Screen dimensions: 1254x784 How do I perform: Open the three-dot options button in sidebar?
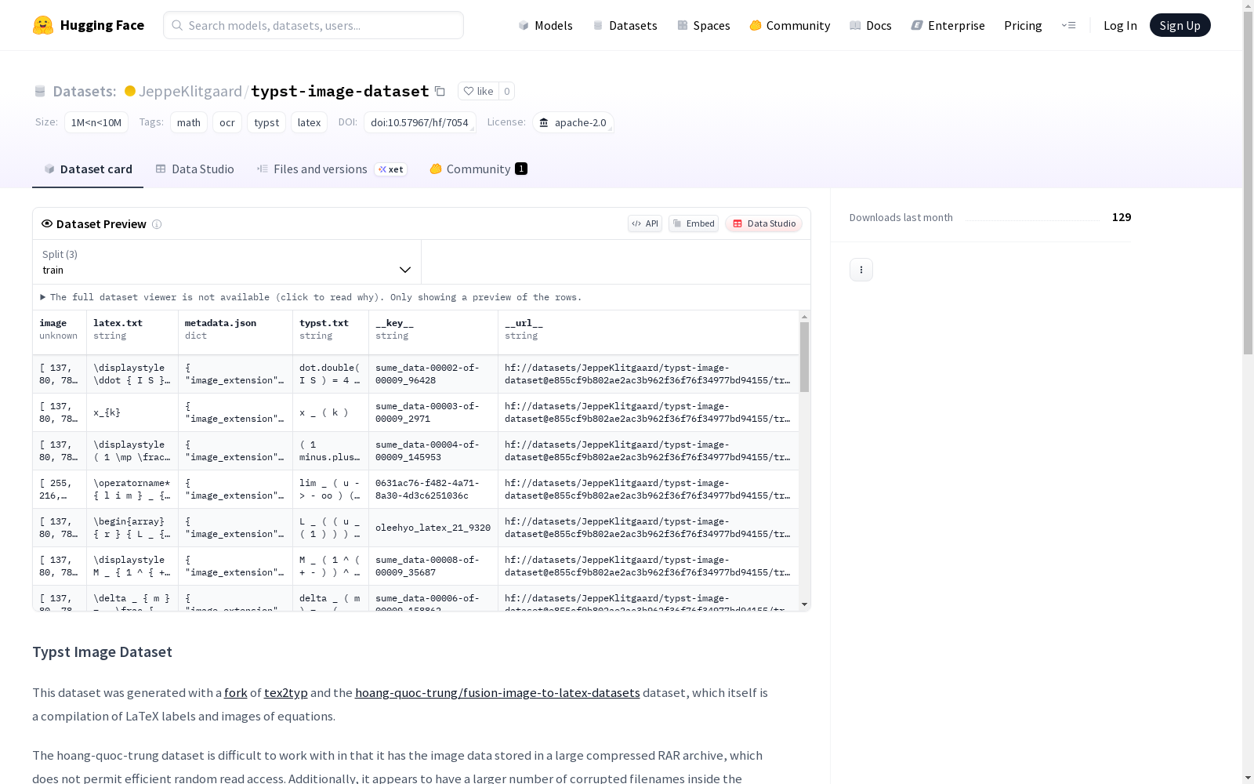pos(861,270)
